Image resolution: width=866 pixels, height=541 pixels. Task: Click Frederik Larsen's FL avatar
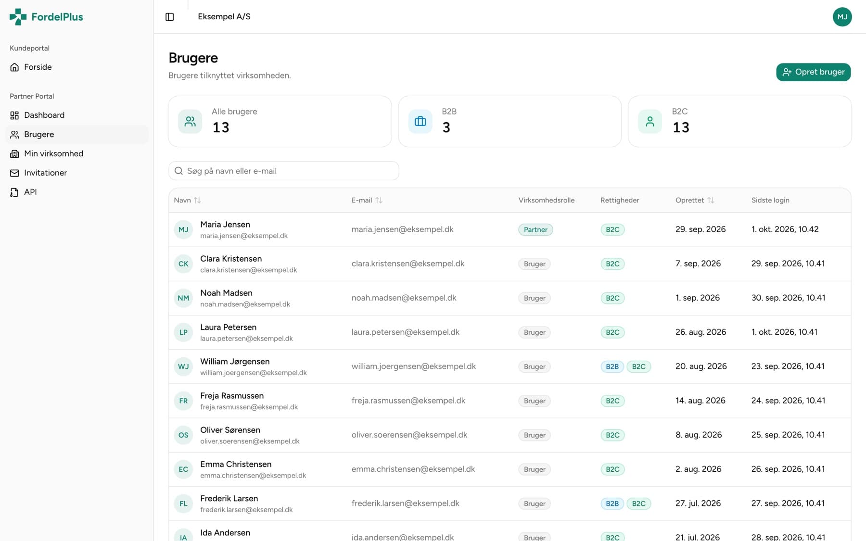(183, 503)
